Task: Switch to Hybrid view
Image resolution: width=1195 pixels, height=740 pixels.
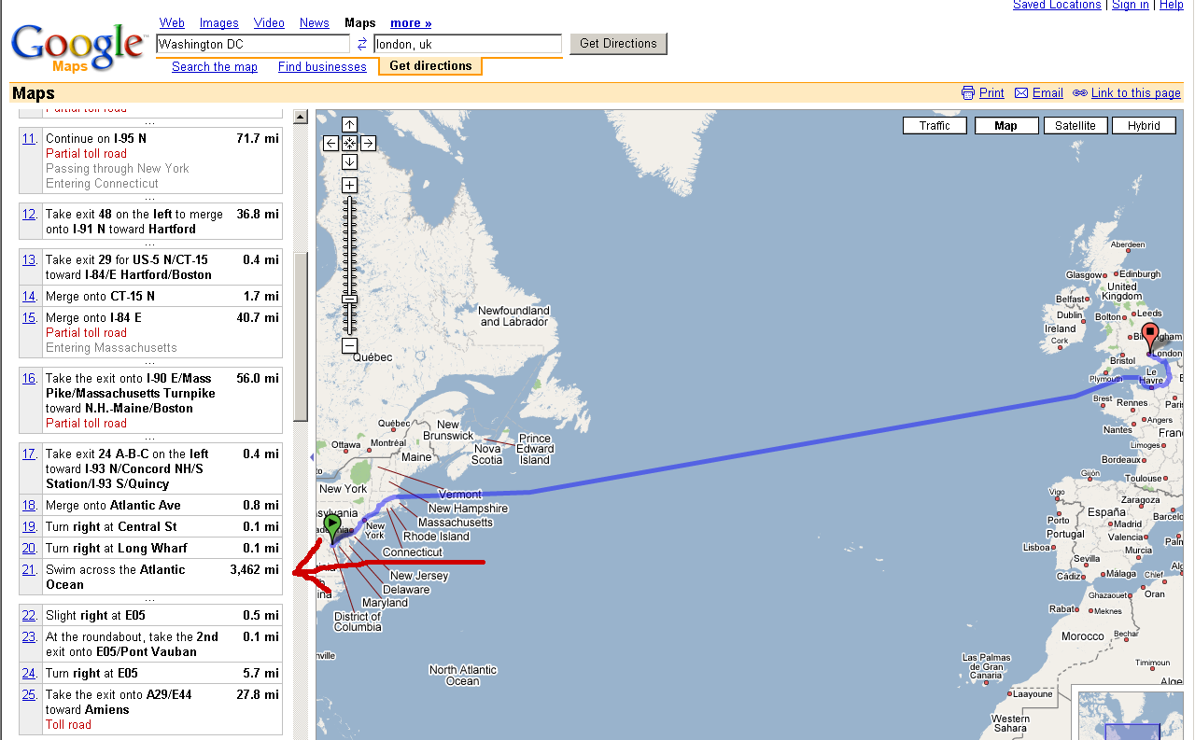Action: click(1144, 126)
